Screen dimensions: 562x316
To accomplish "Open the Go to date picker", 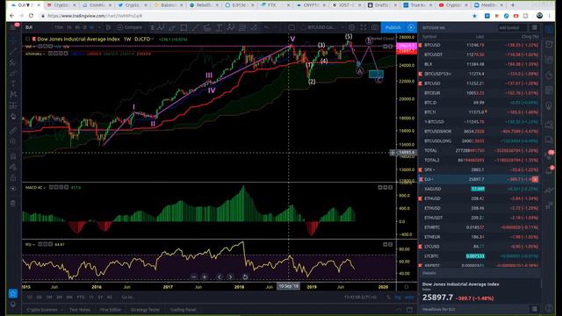I will pyautogui.click(x=127, y=298).
